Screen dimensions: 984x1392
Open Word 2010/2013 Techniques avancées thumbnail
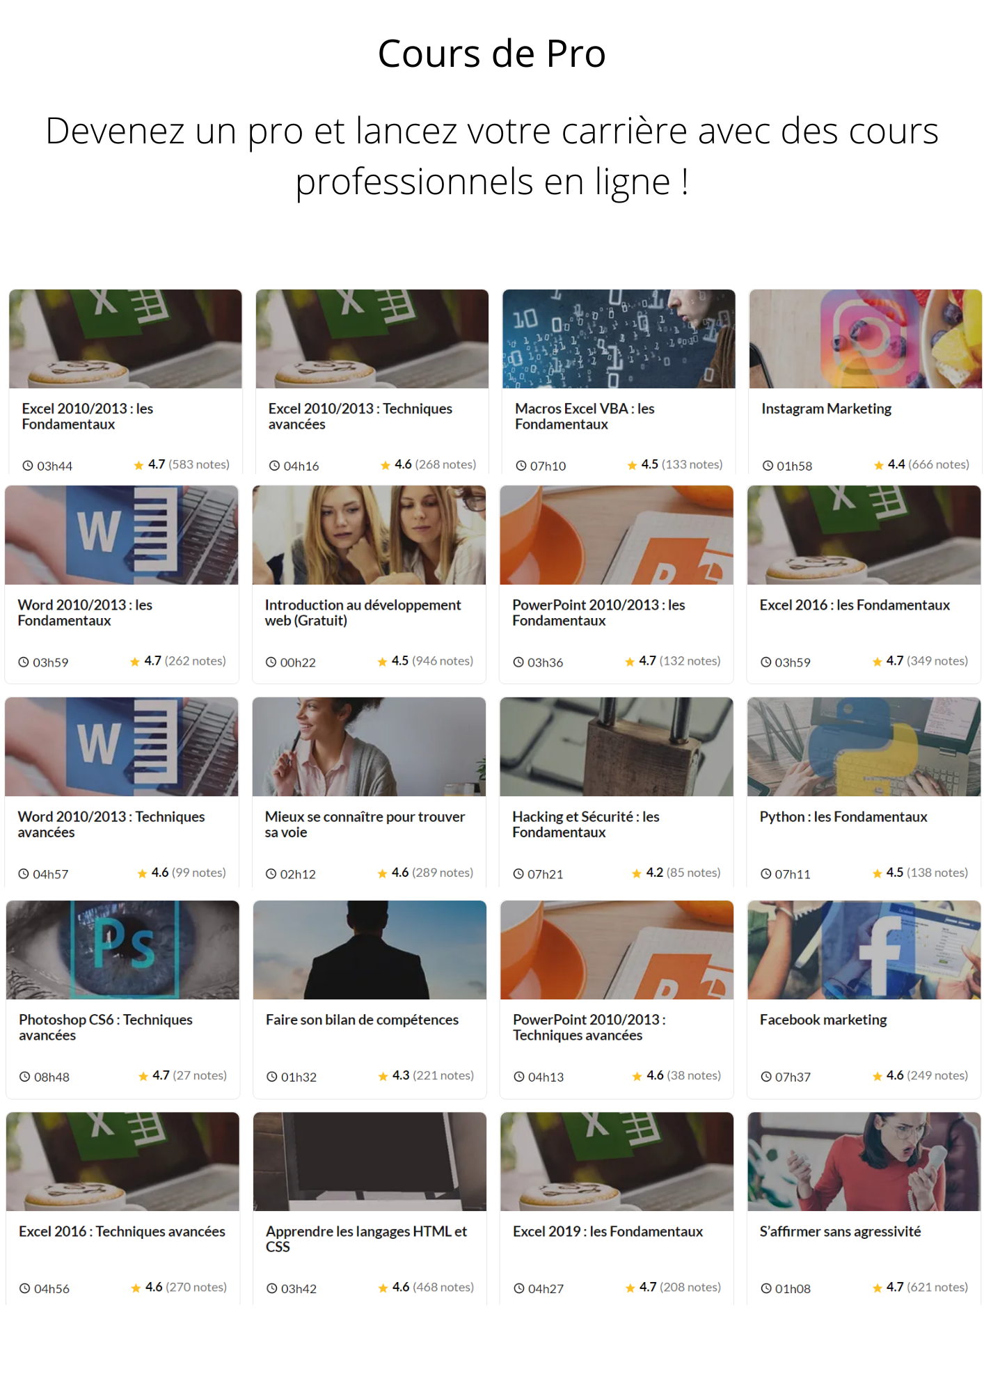(122, 747)
